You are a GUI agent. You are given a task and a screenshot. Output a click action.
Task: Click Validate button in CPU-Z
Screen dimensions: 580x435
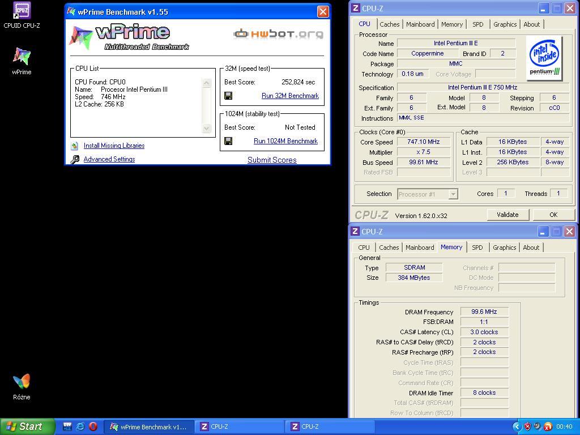click(x=507, y=215)
